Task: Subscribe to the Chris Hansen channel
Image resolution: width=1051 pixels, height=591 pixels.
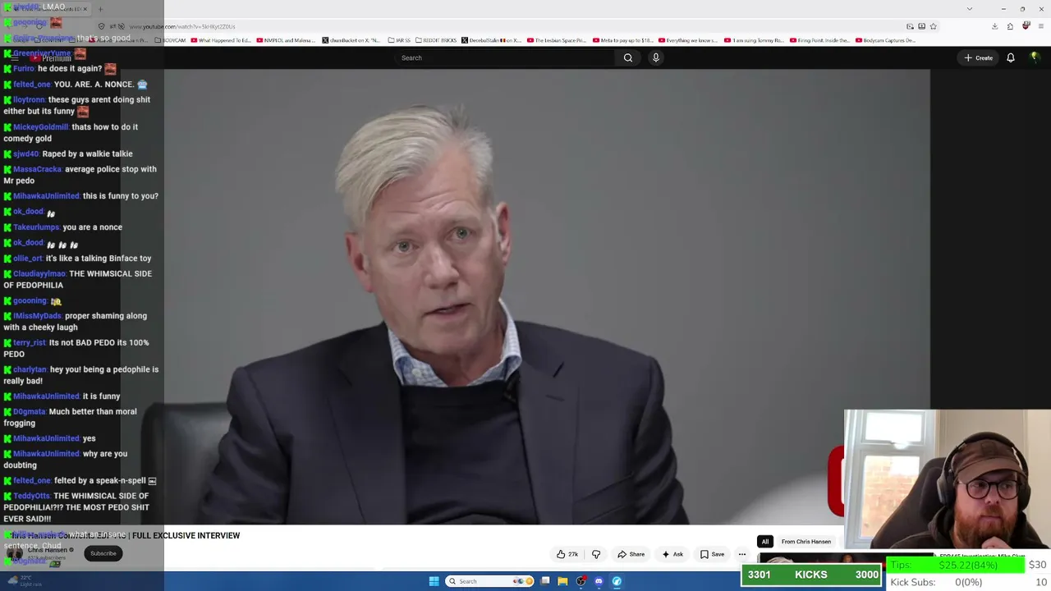Action: pos(103,553)
